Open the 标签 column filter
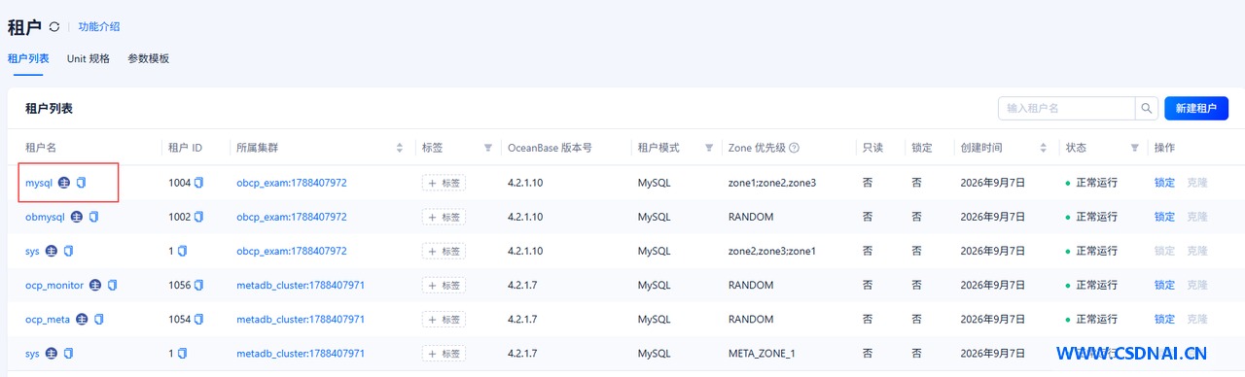The image size is (1245, 377). (x=487, y=148)
